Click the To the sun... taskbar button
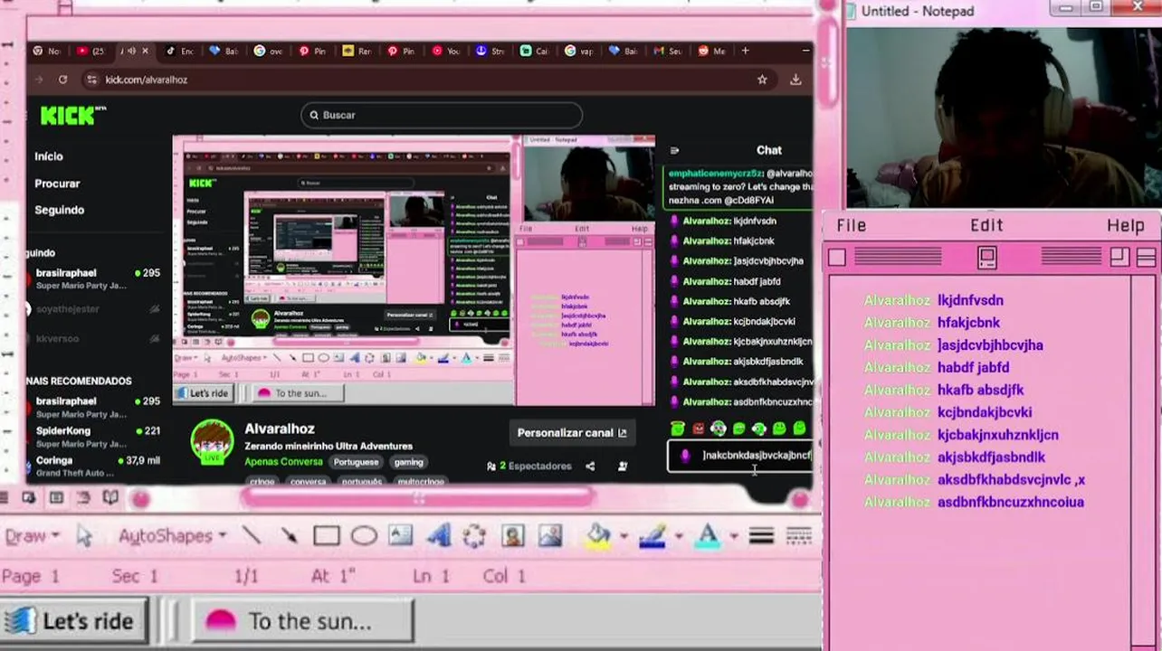The image size is (1162, 651). coord(303,622)
